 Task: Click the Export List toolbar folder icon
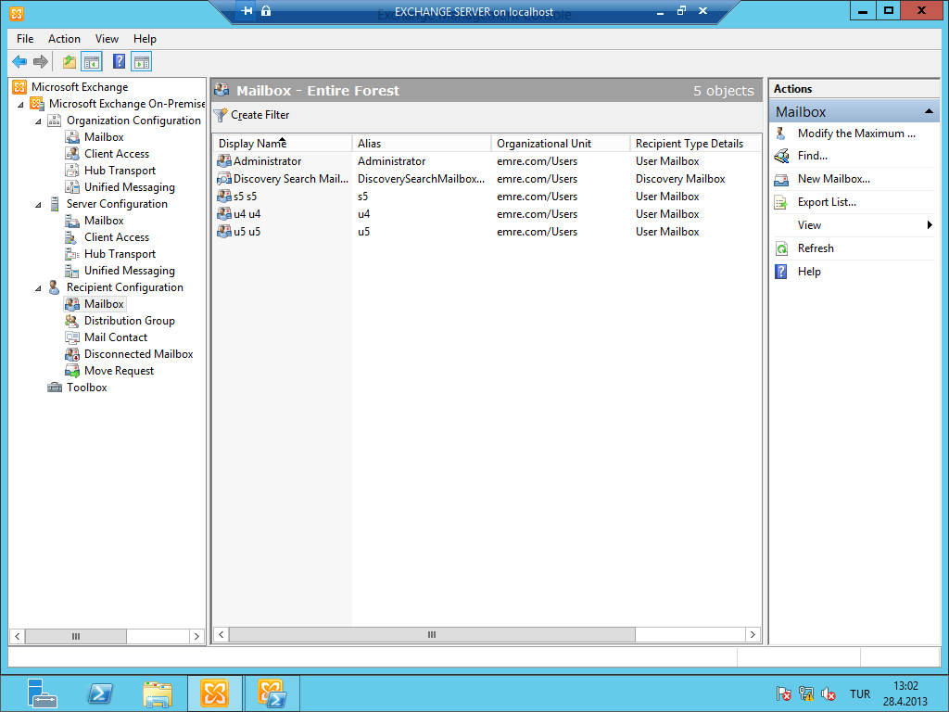[69, 61]
